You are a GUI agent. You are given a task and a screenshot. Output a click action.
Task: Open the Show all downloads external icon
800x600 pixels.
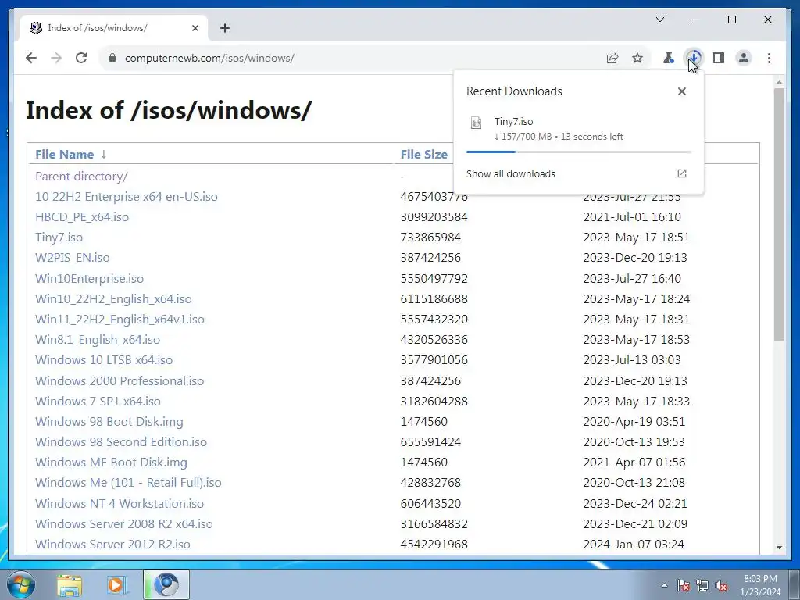[x=681, y=173]
